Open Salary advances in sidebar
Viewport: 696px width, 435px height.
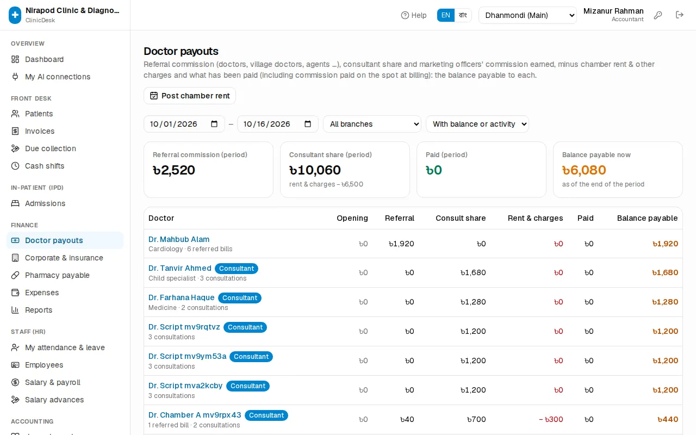65,400
